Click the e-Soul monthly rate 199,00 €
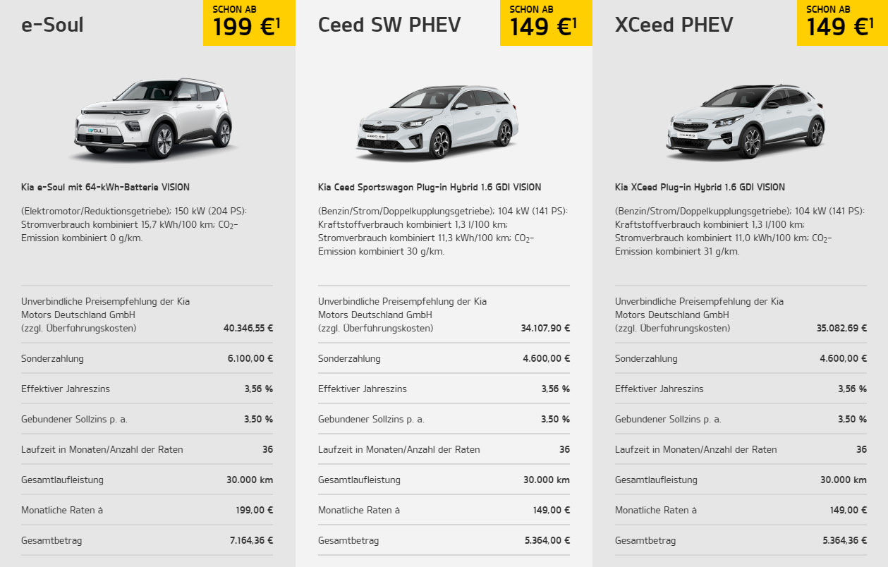The height and width of the screenshot is (567, 888). tap(254, 510)
